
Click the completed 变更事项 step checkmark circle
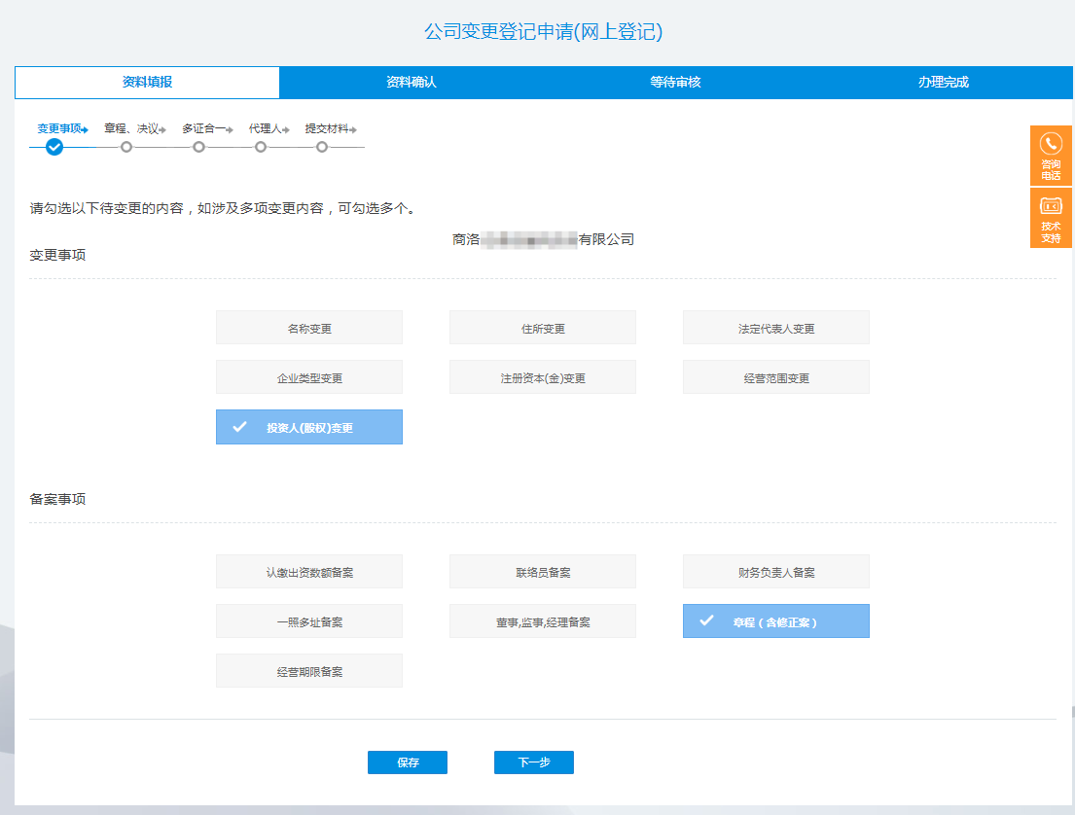(54, 147)
